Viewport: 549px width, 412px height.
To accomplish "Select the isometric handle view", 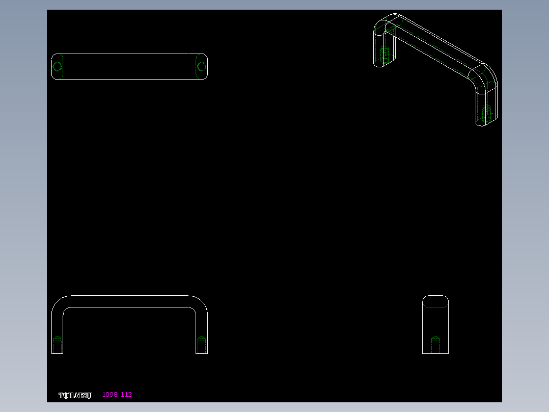I will tap(435, 70).
